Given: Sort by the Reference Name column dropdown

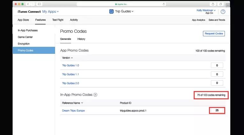Looking at the screenshot, I should click(73, 103).
